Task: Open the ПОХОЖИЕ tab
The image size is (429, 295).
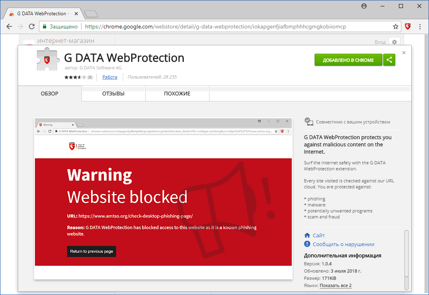Action: tap(177, 94)
